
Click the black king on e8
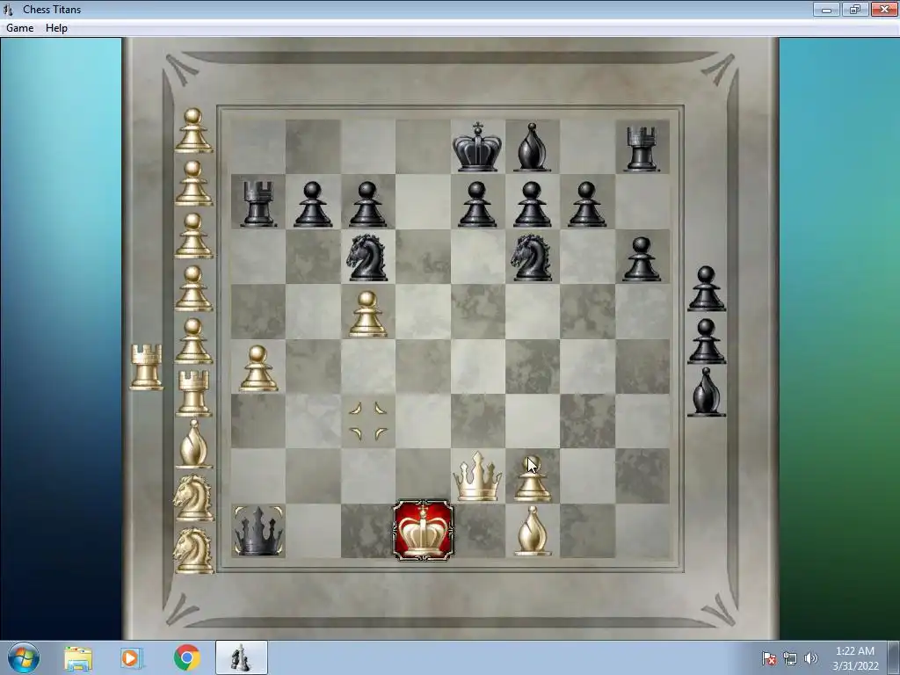(x=477, y=147)
